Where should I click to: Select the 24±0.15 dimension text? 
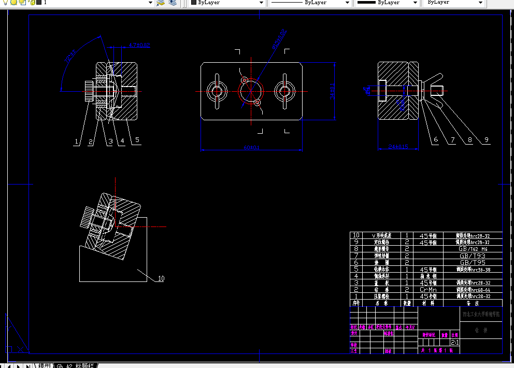[x=398, y=147]
